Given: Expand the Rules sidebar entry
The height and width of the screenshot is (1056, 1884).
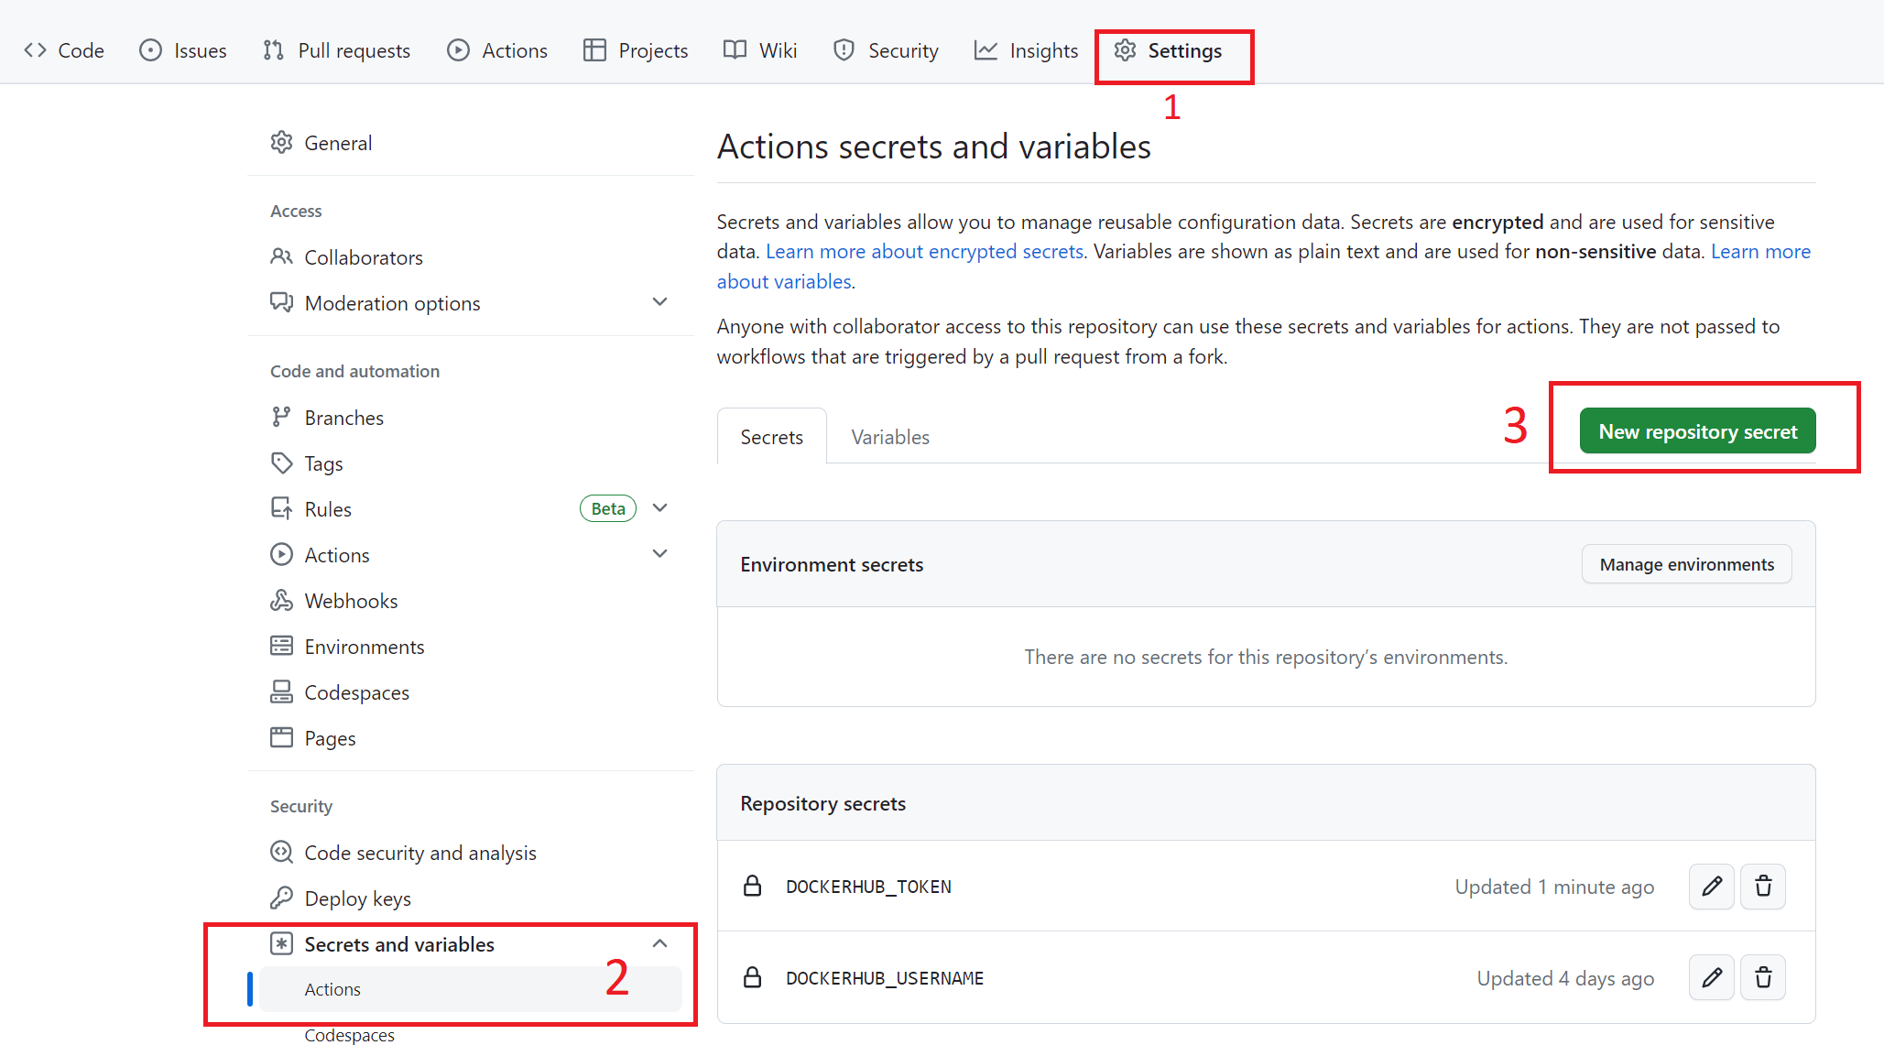Looking at the screenshot, I should [660, 507].
